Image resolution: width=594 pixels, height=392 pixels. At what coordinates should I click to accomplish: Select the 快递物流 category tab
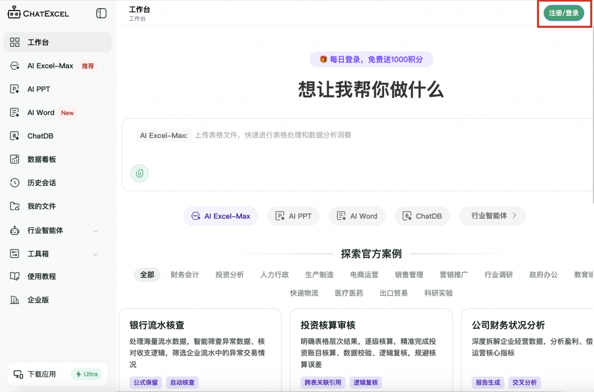(x=304, y=293)
